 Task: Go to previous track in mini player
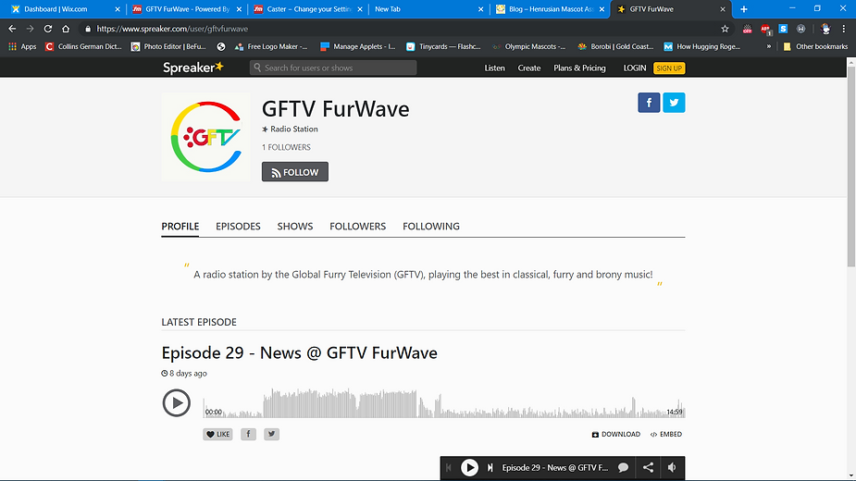[x=449, y=468]
